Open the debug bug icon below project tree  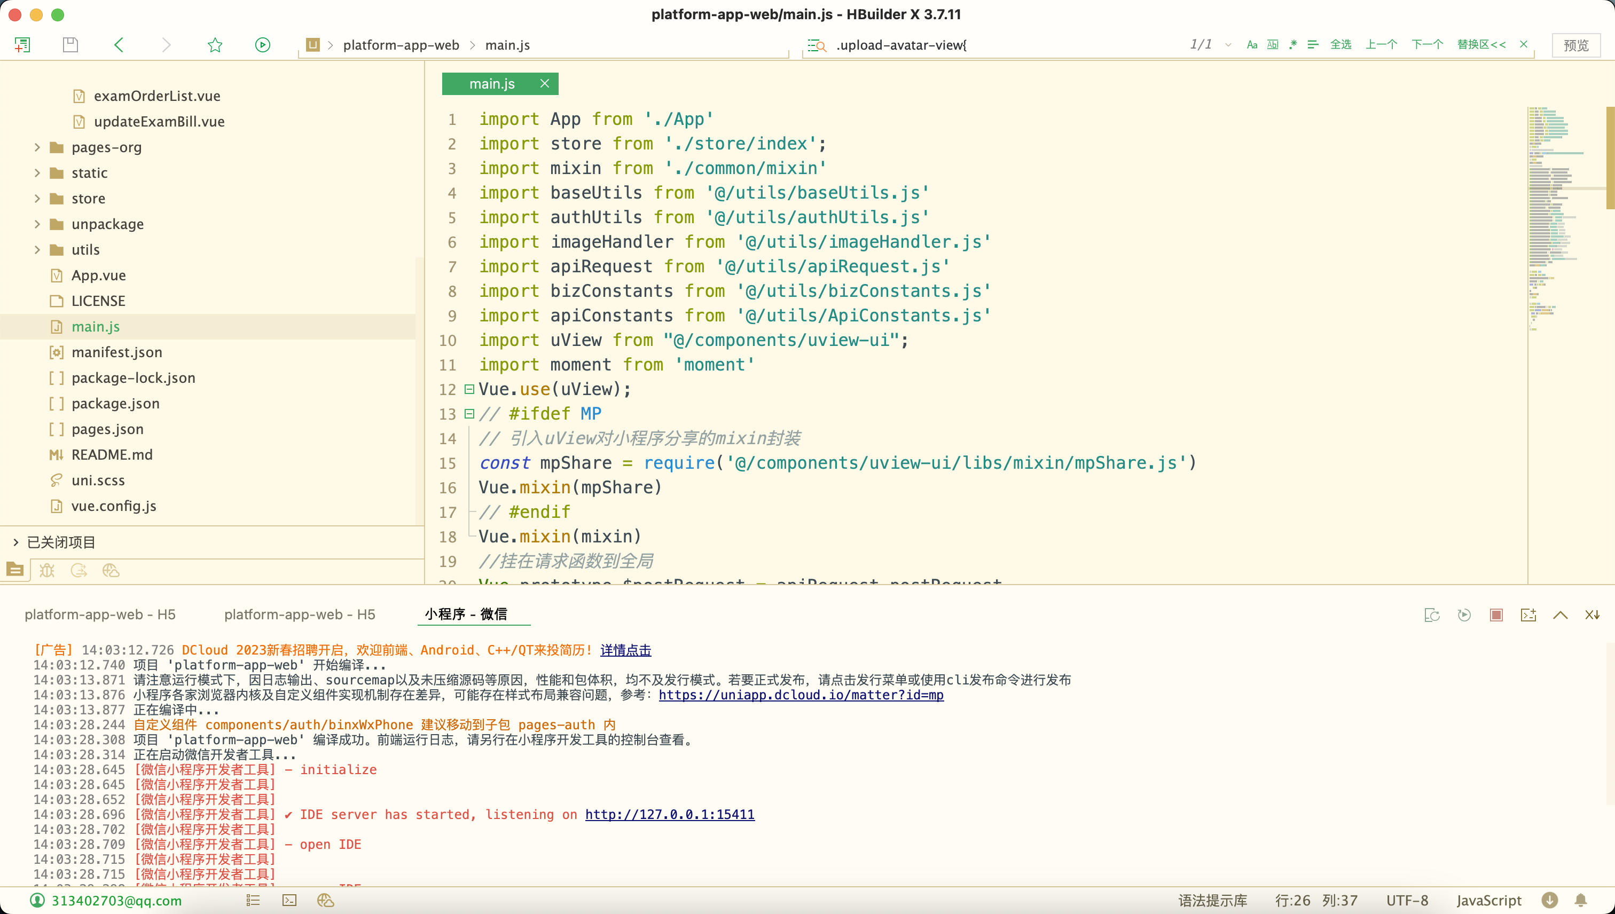tap(47, 570)
